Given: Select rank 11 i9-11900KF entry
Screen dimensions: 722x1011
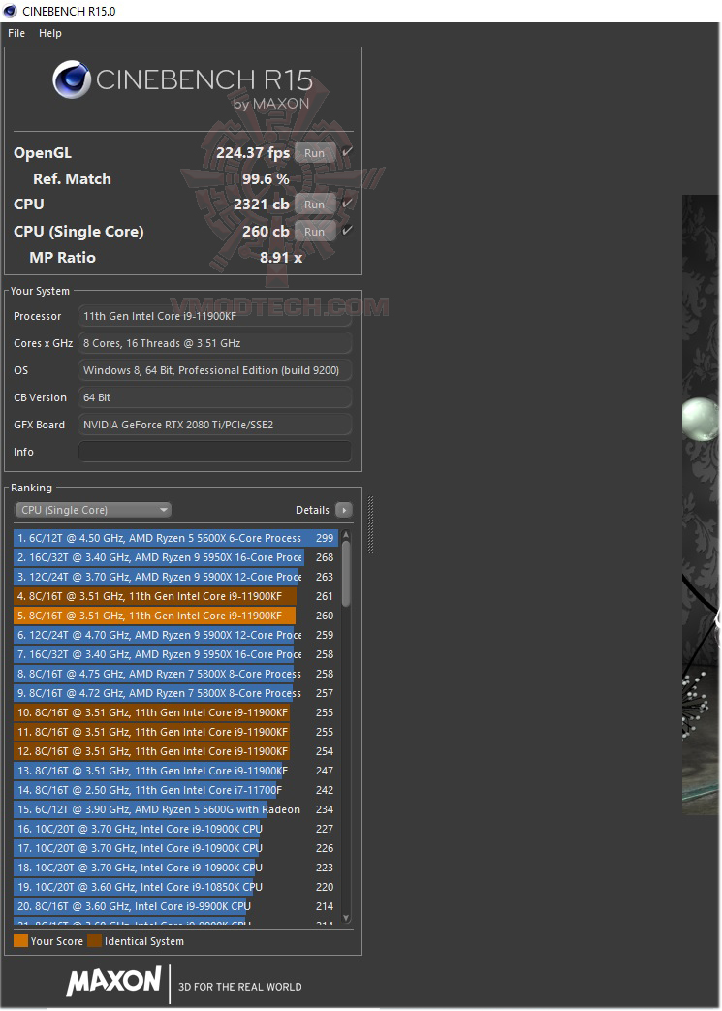Looking at the screenshot, I should tap(175, 732).
